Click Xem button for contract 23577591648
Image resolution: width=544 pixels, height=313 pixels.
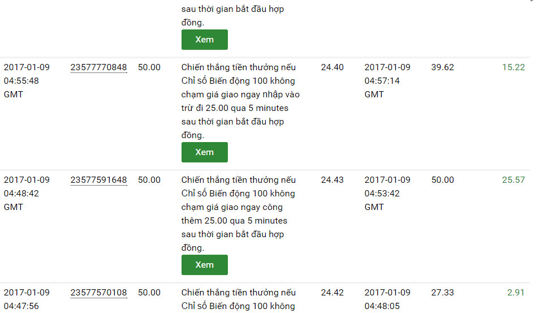(x=204, y=265)
